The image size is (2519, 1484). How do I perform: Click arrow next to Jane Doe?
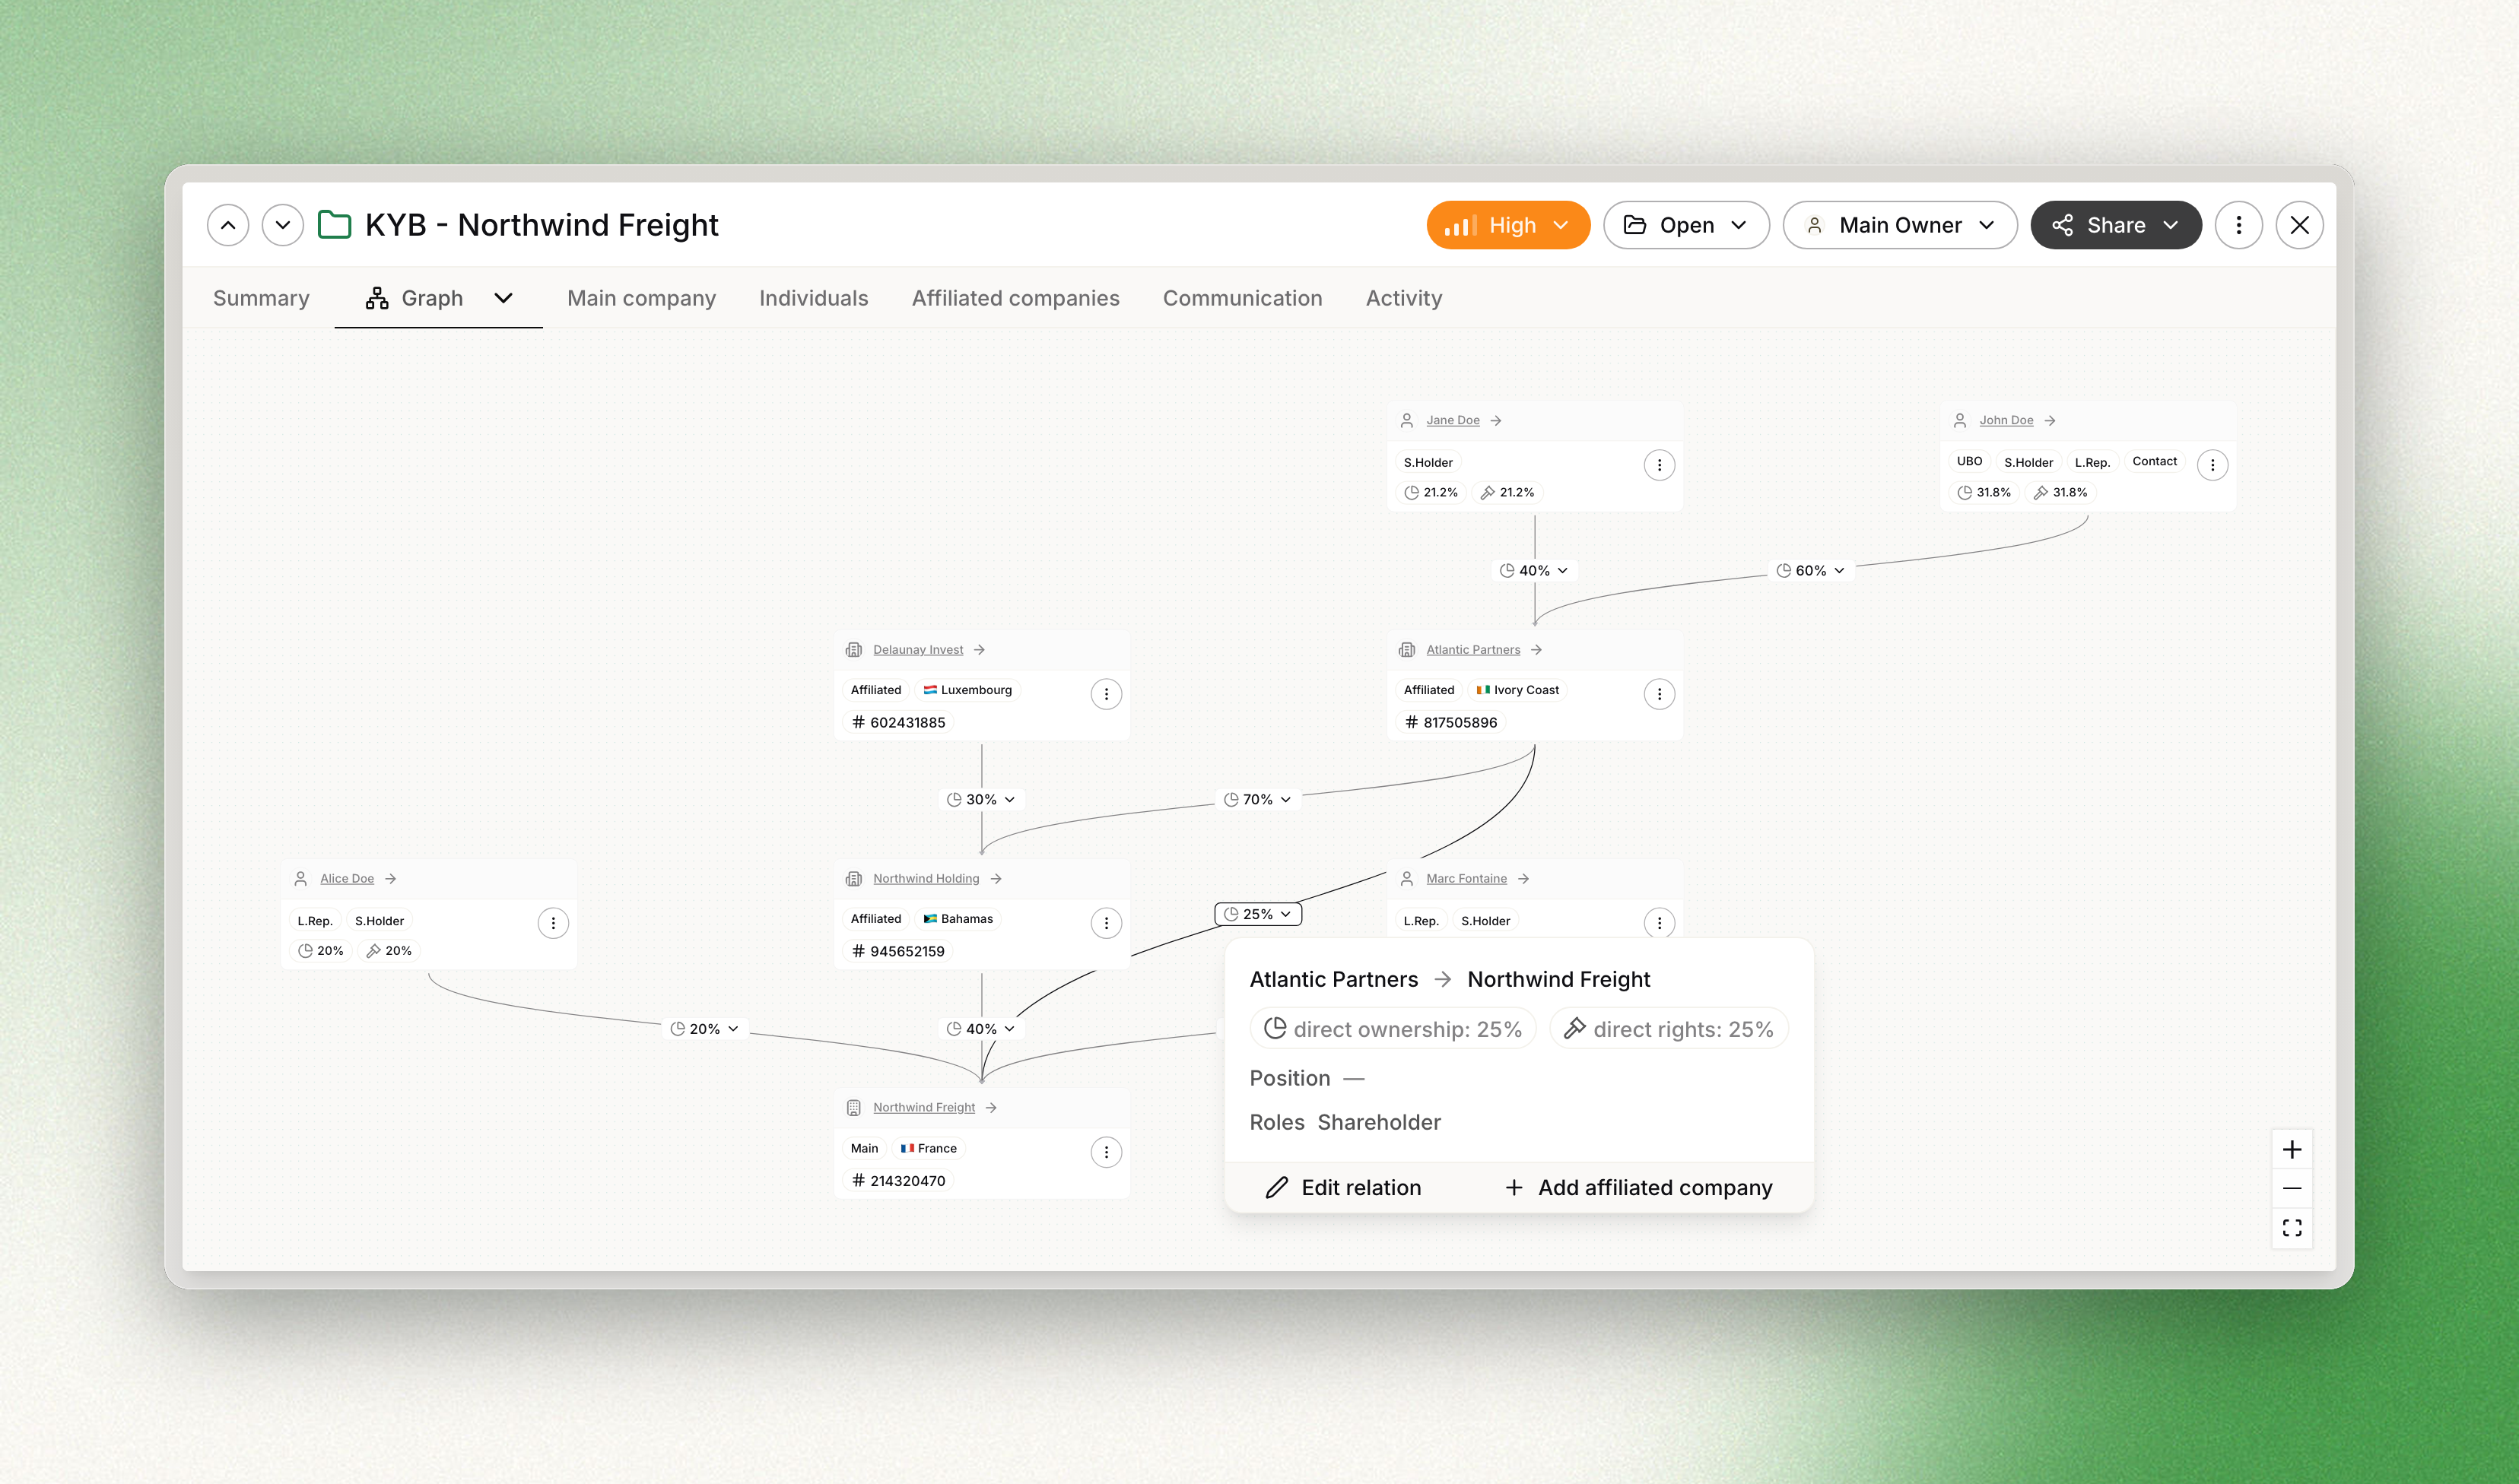(1495, 421)
